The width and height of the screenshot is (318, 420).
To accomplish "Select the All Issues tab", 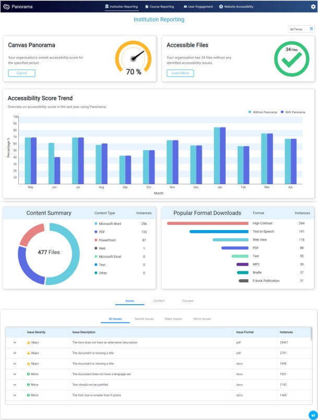I will 115,319.
